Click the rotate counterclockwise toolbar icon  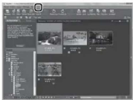(x=54, y=11)
